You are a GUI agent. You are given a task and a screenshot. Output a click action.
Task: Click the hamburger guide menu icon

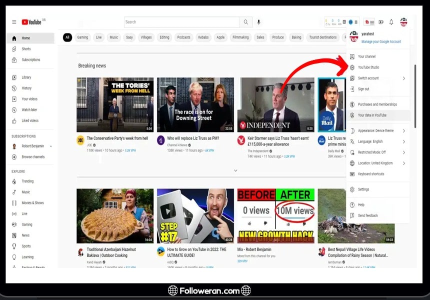point(14,22)
